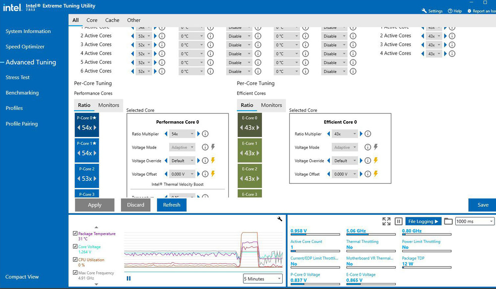Image resolution: width=496 pixels, height=289 pixels.
Task: Pause the monitor values panel
Action: [399, 221]
